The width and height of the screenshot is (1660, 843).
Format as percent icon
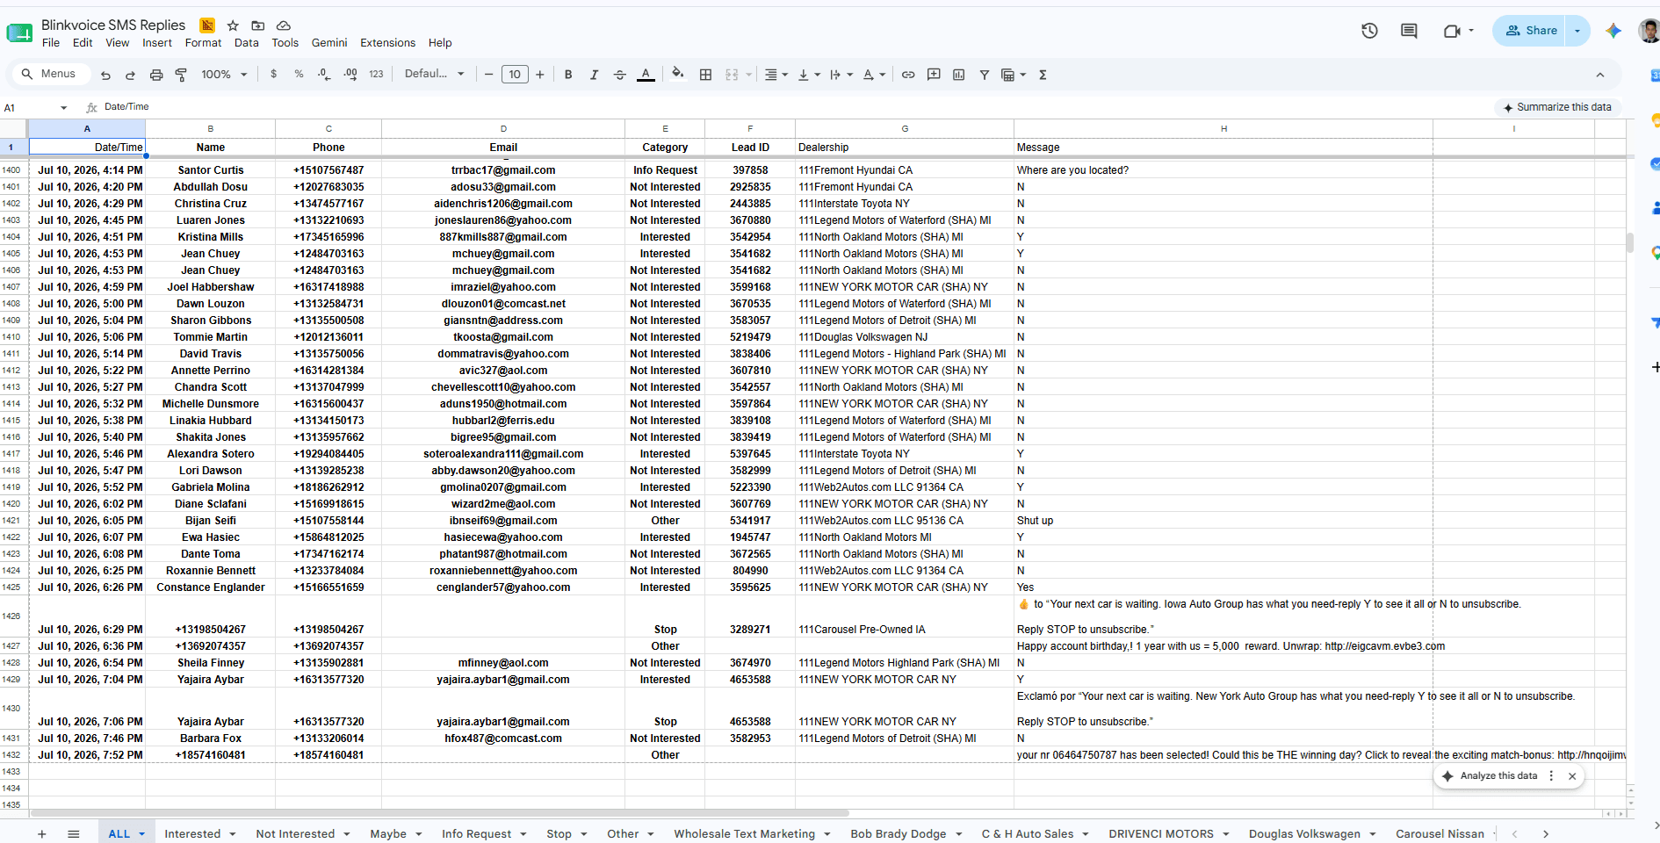click(299, 75)
